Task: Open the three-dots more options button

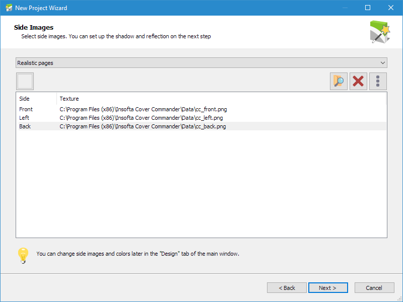Action: (x=378, y=81)
